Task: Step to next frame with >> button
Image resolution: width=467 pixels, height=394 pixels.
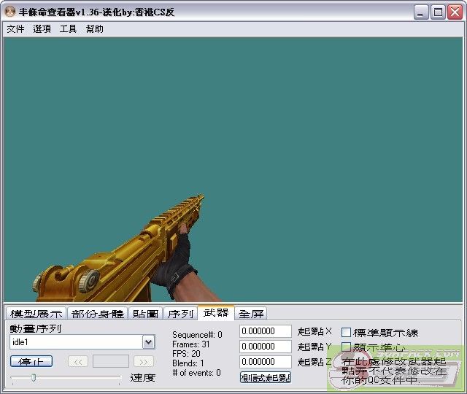Action: 144,362
